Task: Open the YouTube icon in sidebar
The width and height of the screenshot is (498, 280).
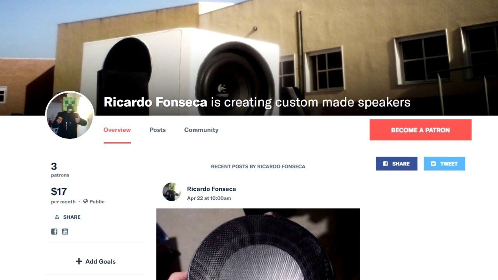Action: point(65,231)
